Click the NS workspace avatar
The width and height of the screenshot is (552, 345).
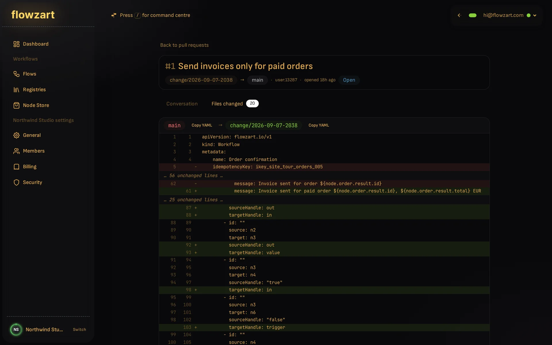[16, 329]
